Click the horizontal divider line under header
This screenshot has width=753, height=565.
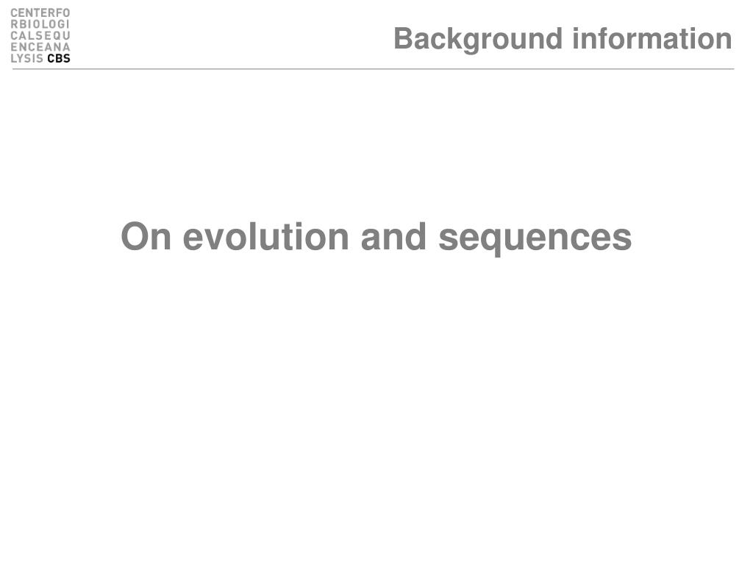[x=373, y=69]
